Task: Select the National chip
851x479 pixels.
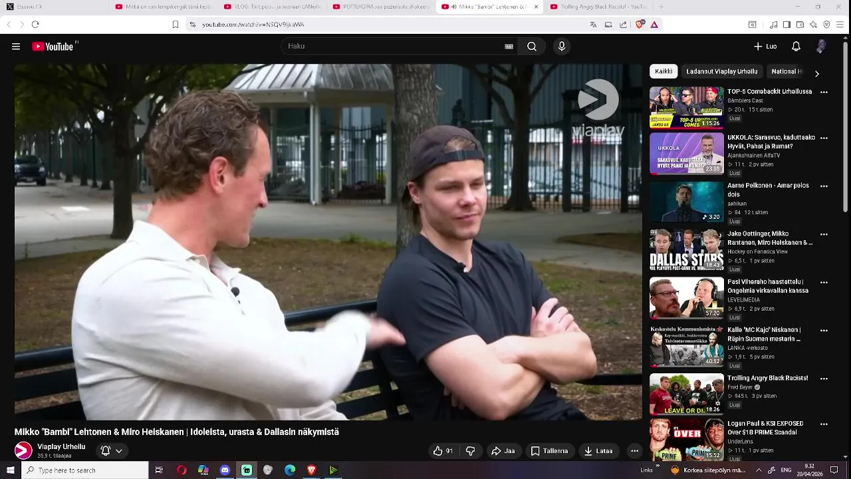Action: pos(787,71)
